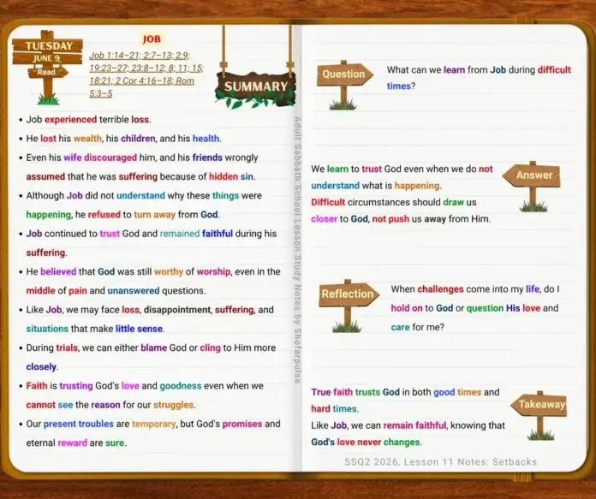This screenshot has width=596, height=499.
Task: Select the line starting 'He believed that God'
Action: click(x=153, y=271)
